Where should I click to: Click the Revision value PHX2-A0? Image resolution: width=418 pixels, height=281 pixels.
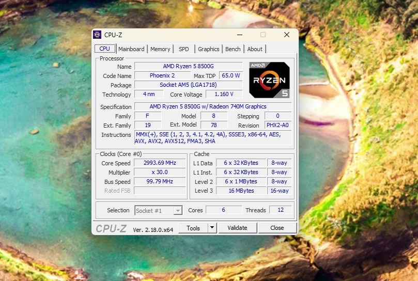click(x=278, y=125)
